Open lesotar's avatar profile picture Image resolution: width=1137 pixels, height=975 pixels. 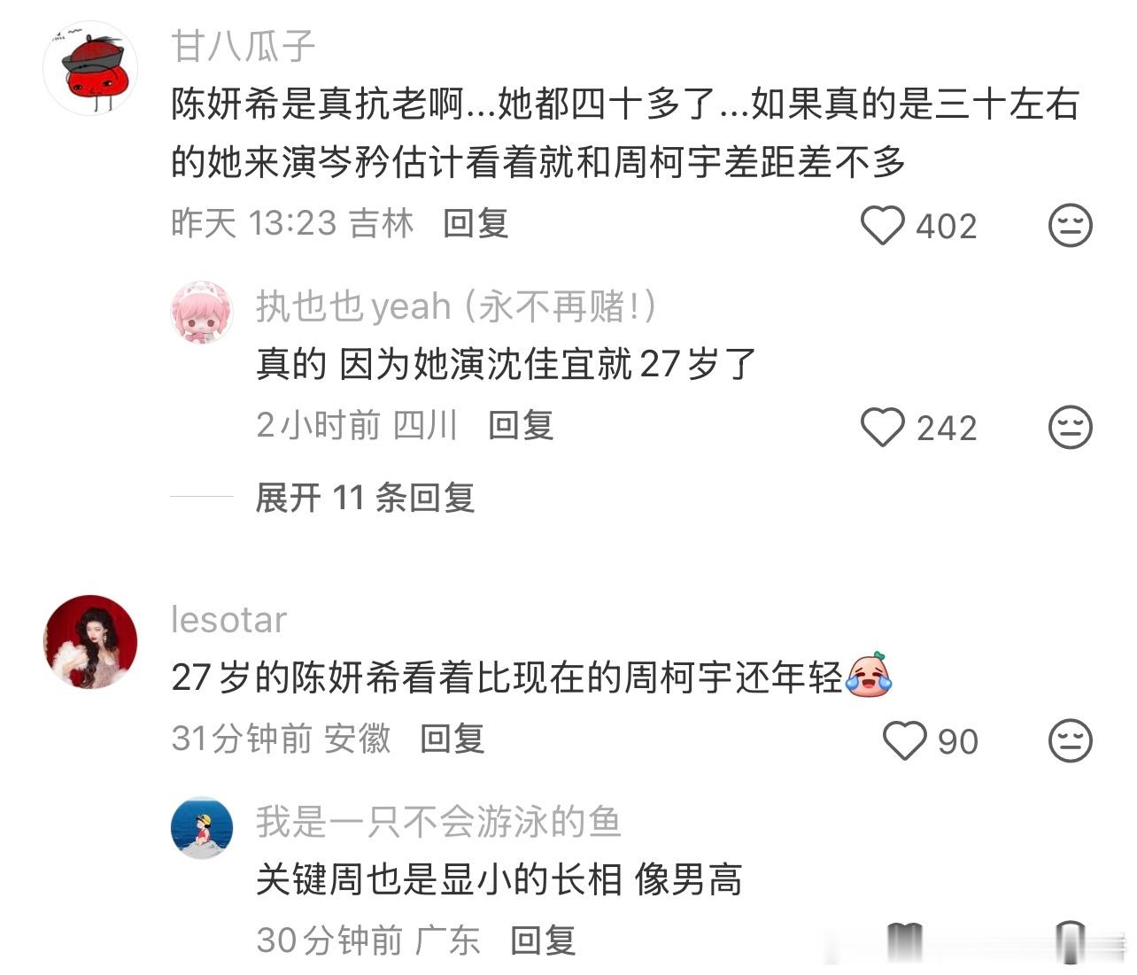90,642
